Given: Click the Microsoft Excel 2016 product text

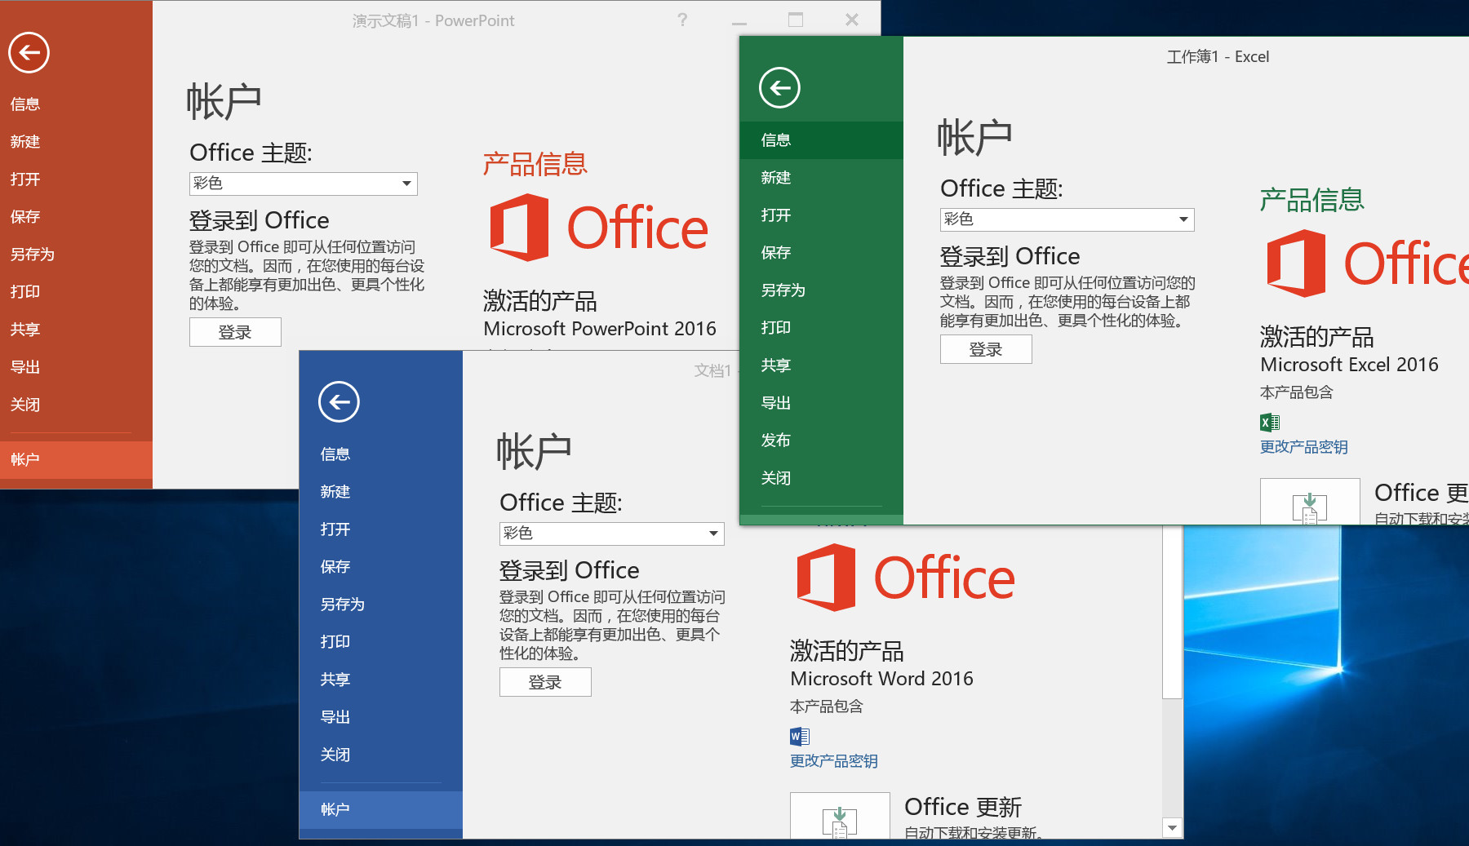Looking at the screenshot, I should (1349, 365).
